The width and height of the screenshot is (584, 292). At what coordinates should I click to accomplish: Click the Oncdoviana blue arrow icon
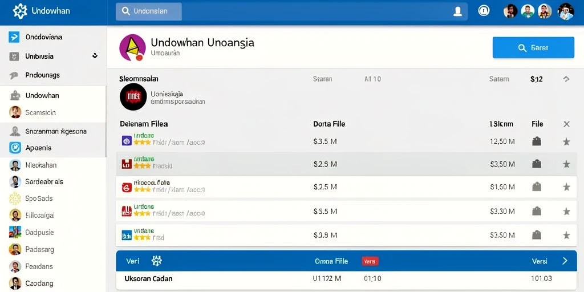[14, 37]
